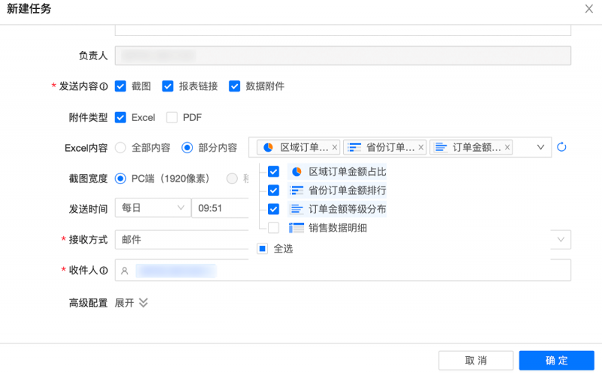Remove the 订单金额 tag via its x
Image resolution: width=602 pixels, height=375 pixels.
507,147
